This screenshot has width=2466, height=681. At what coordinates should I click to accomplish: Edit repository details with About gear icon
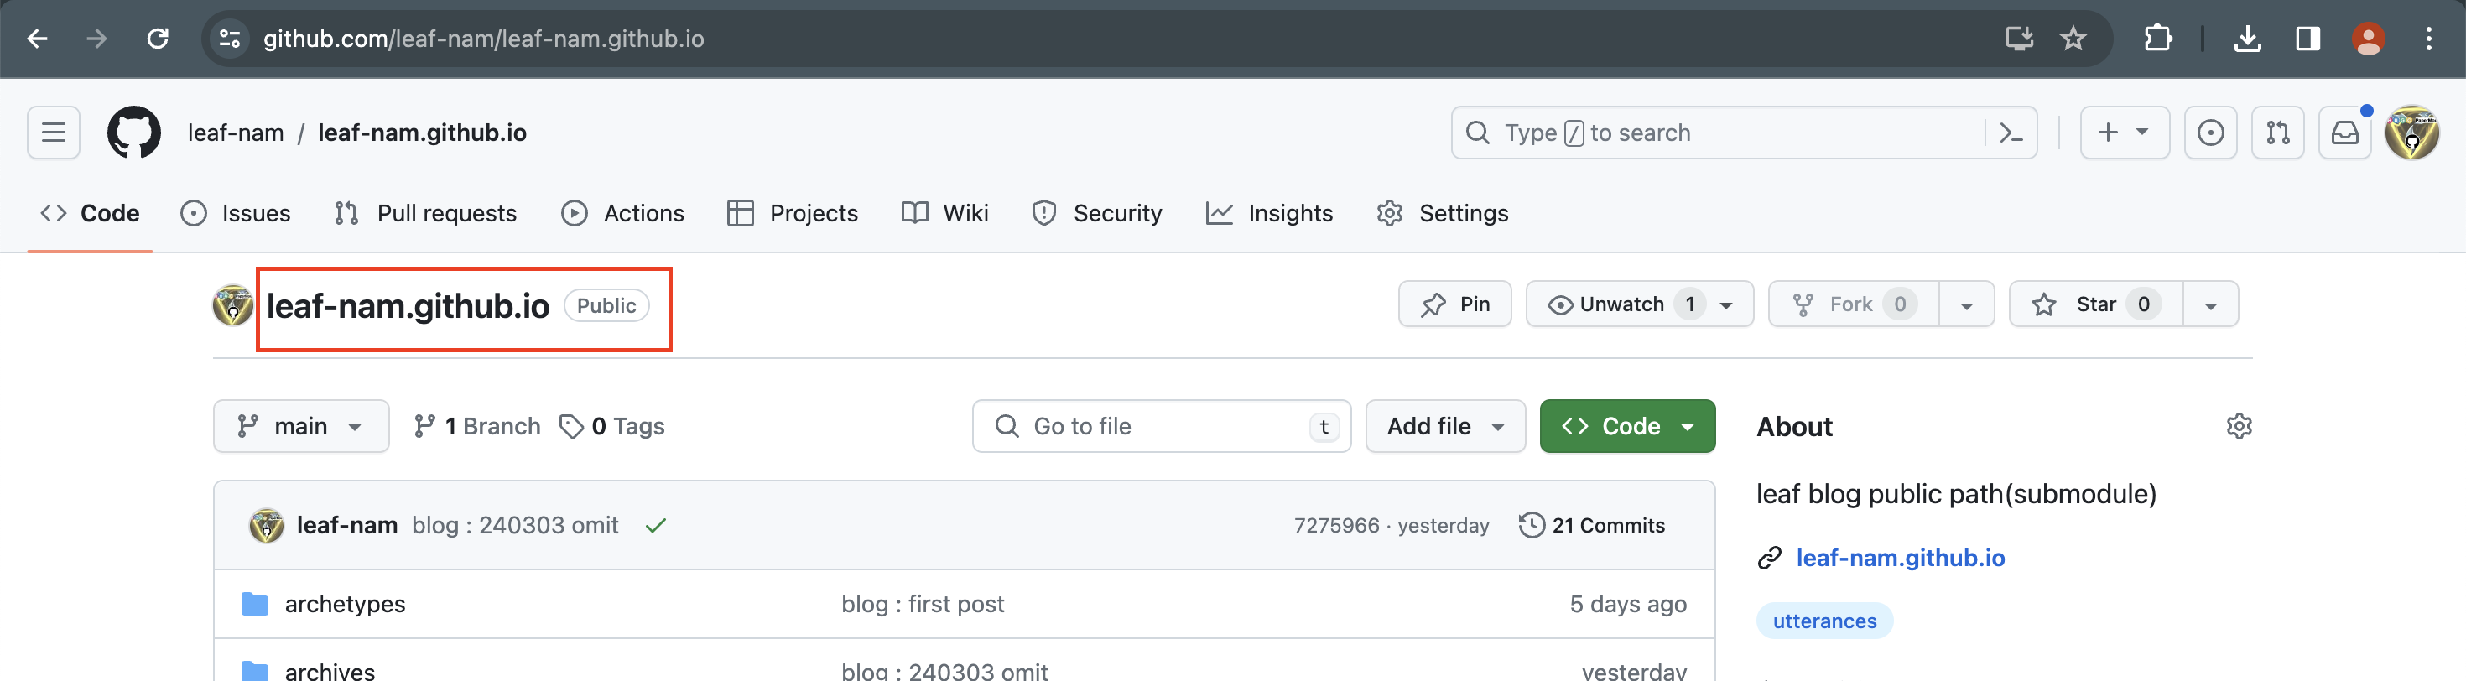click(x=2240, y=426)
